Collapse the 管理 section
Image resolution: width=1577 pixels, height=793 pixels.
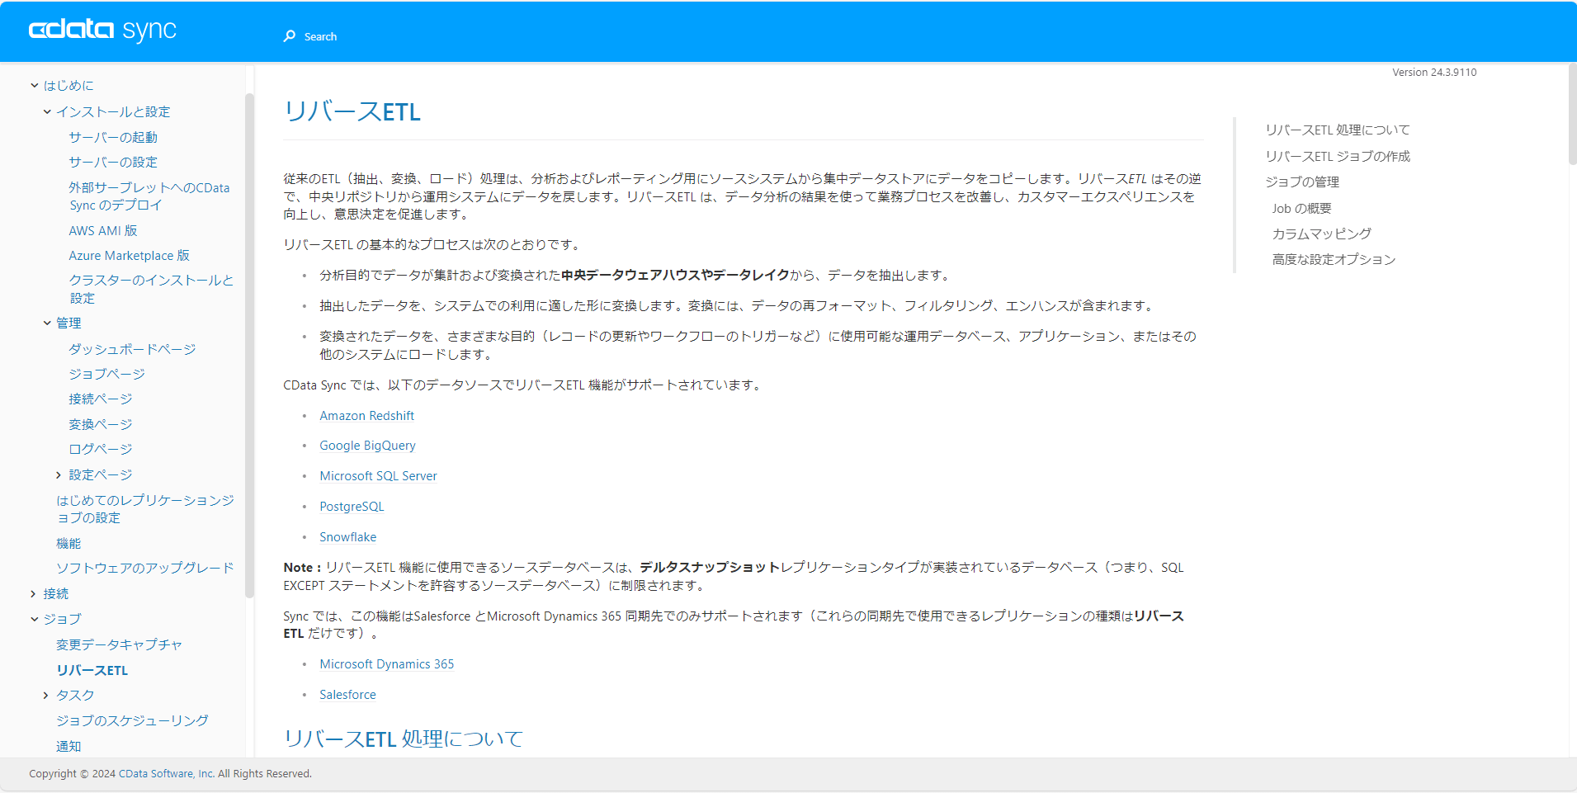[x=47, y=323]
